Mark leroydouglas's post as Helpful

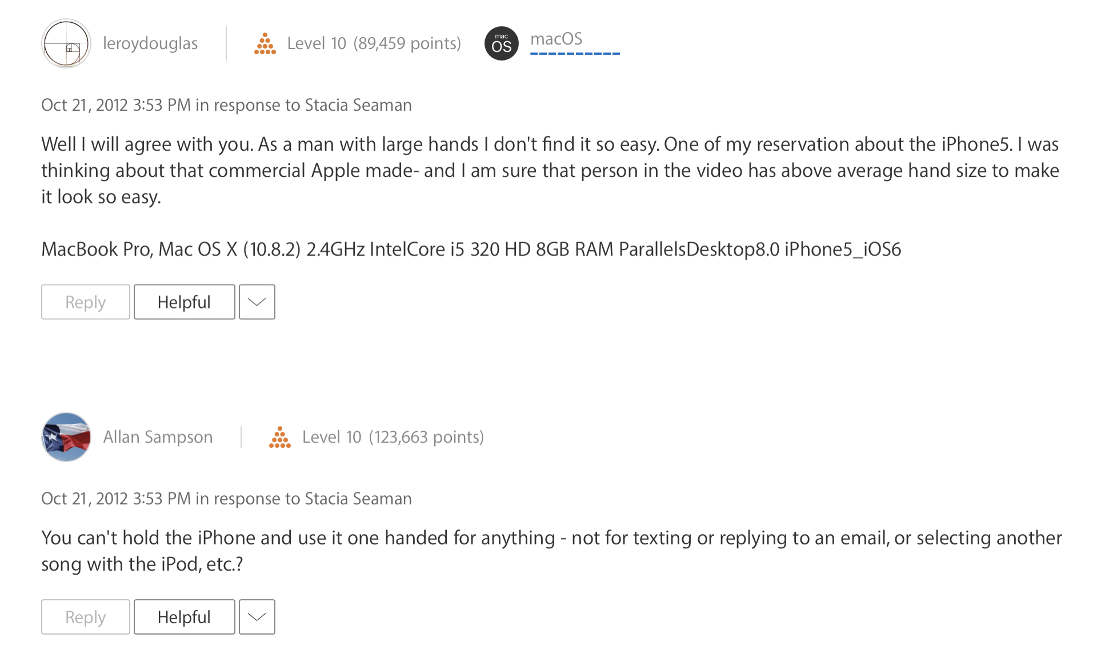tap(184, 302)
